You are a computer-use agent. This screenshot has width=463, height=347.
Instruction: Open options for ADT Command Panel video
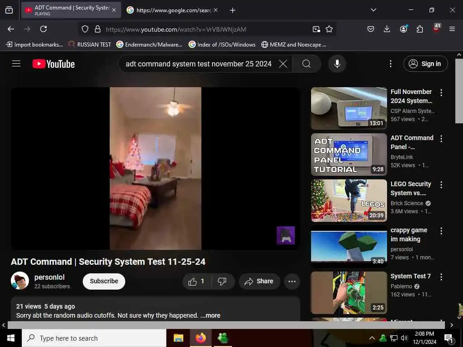click(441, 139)
